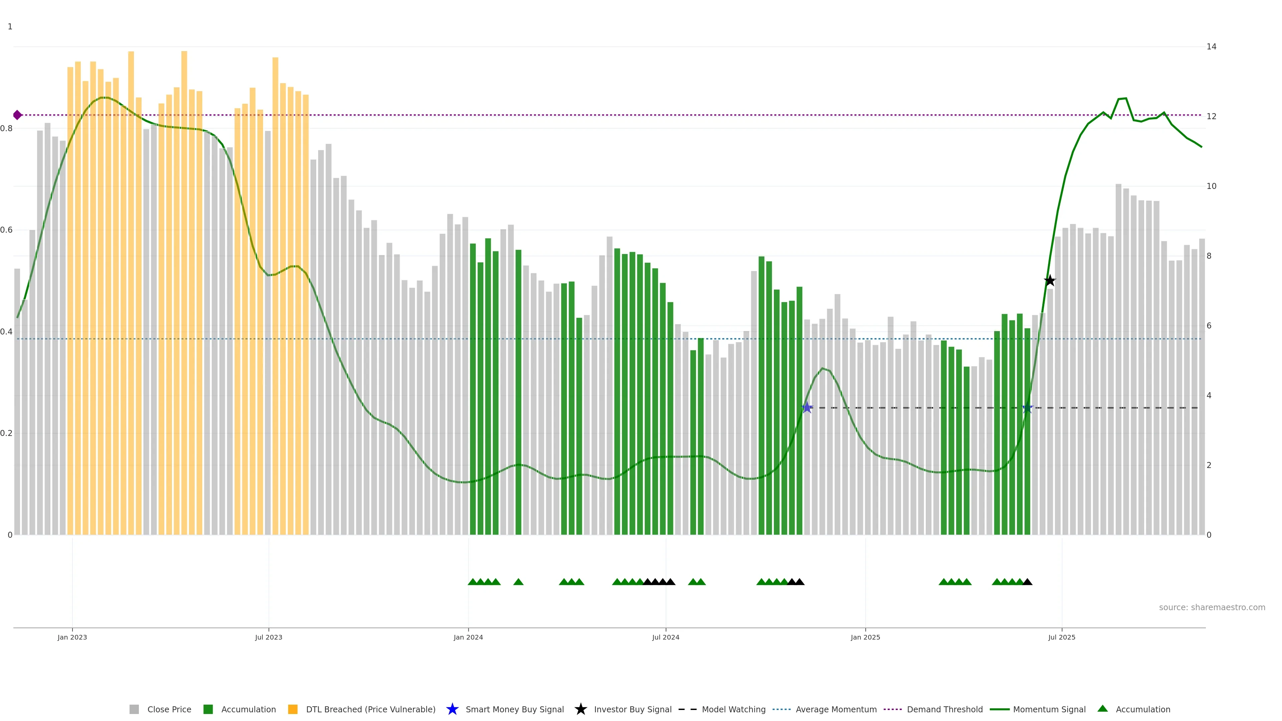Toggle DTL Breached series in legend

pos(370,710)
